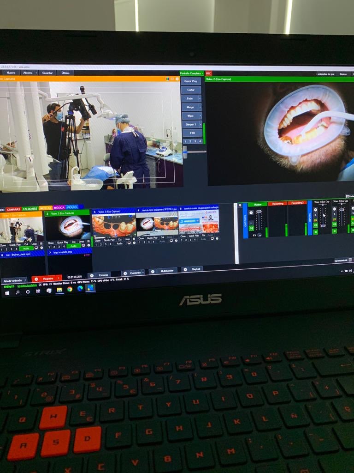Select the input 3 Video 3 thumbnail
Screen dimensions: 354x473
coord(114,226)
